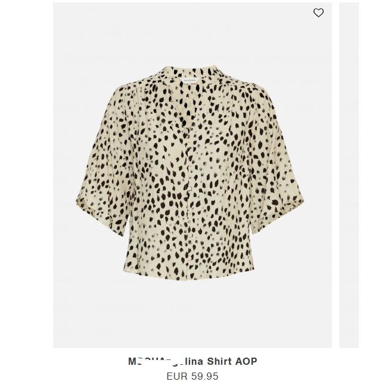Click the shirt's V-neck opening
This screenshot has height=391, width=391.
click(x=190, y=105)
